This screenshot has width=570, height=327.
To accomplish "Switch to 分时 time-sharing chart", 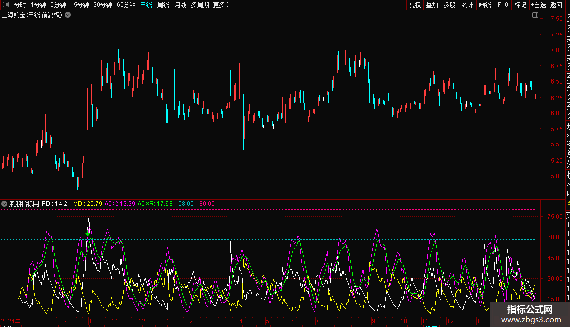I will (x=20, y=5).
